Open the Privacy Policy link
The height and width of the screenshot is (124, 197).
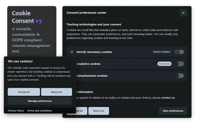16,111
